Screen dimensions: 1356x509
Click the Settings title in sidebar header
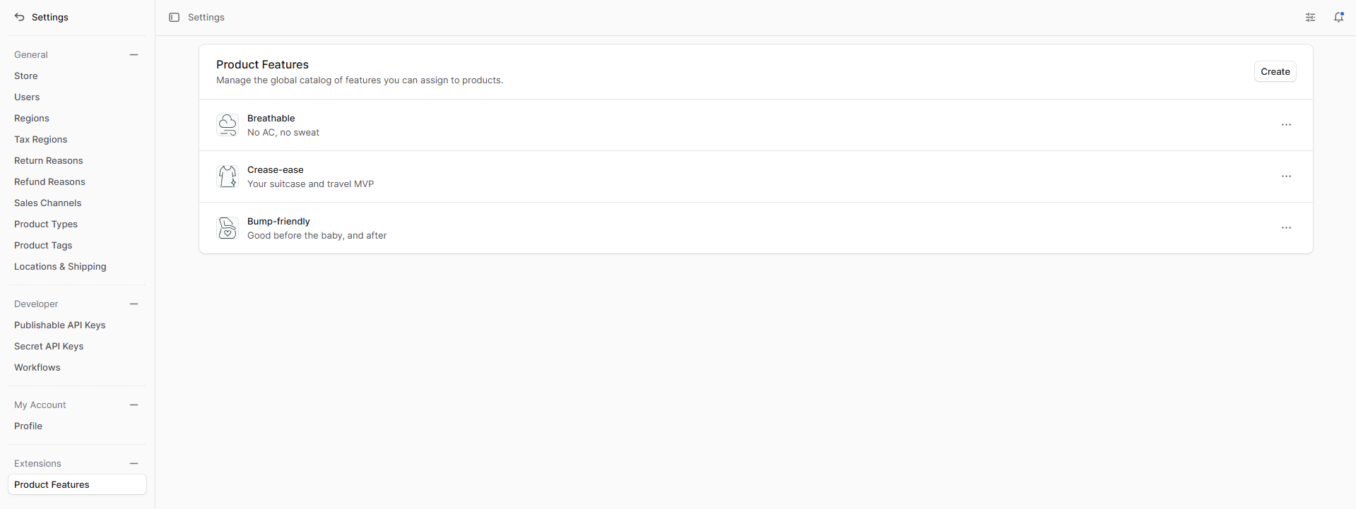(50, 17)
